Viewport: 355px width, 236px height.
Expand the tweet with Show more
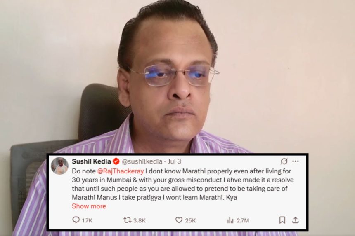89,206
